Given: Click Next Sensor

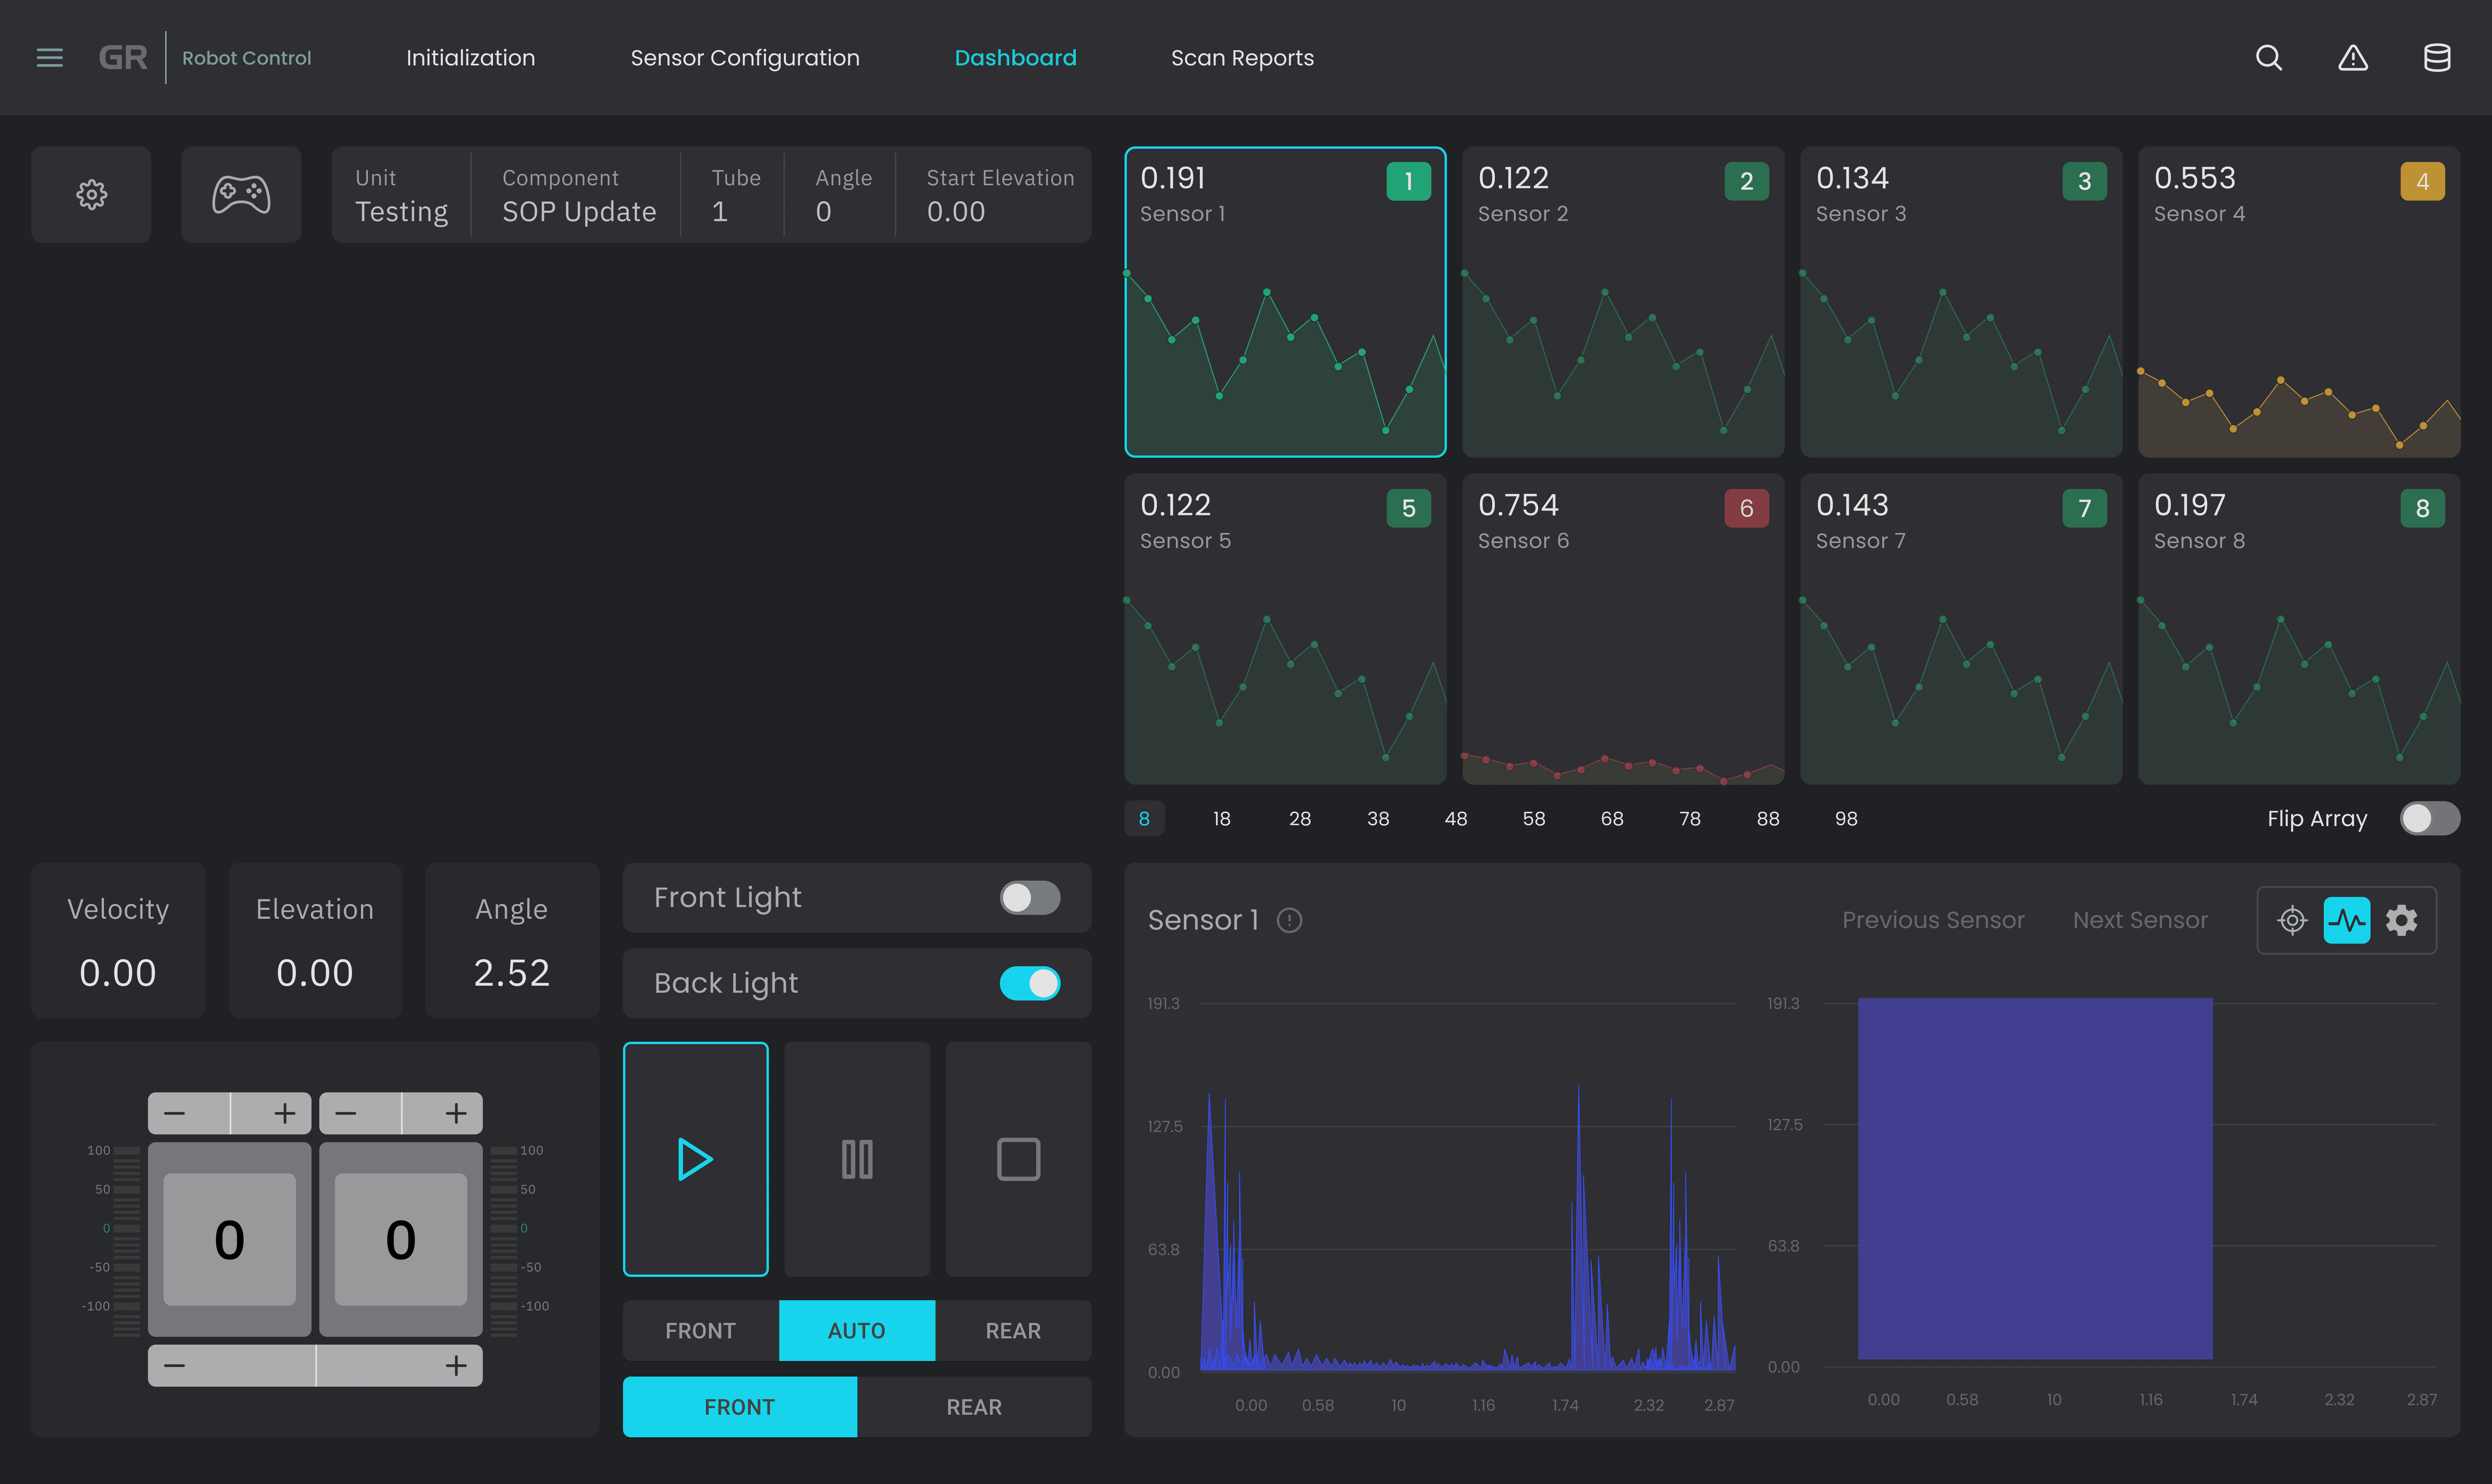Looking at the screenshot, I should (x=2140, y=920).
